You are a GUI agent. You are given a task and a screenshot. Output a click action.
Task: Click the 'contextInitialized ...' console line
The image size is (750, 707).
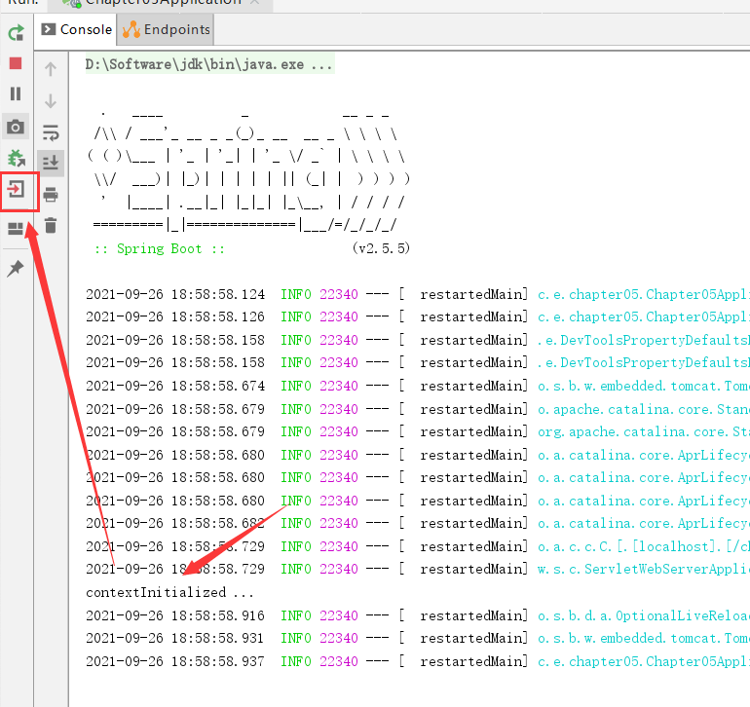click(x=169, y=592)
